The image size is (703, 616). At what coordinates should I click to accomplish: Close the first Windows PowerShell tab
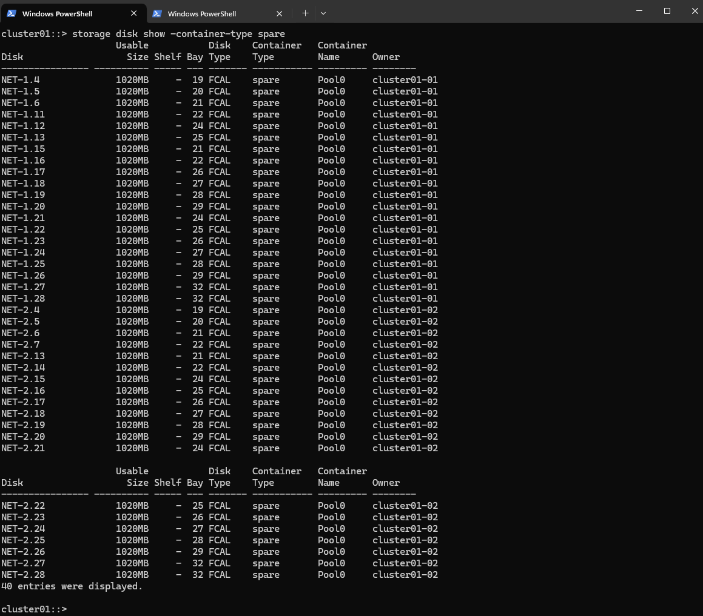[x=133, y=13]
